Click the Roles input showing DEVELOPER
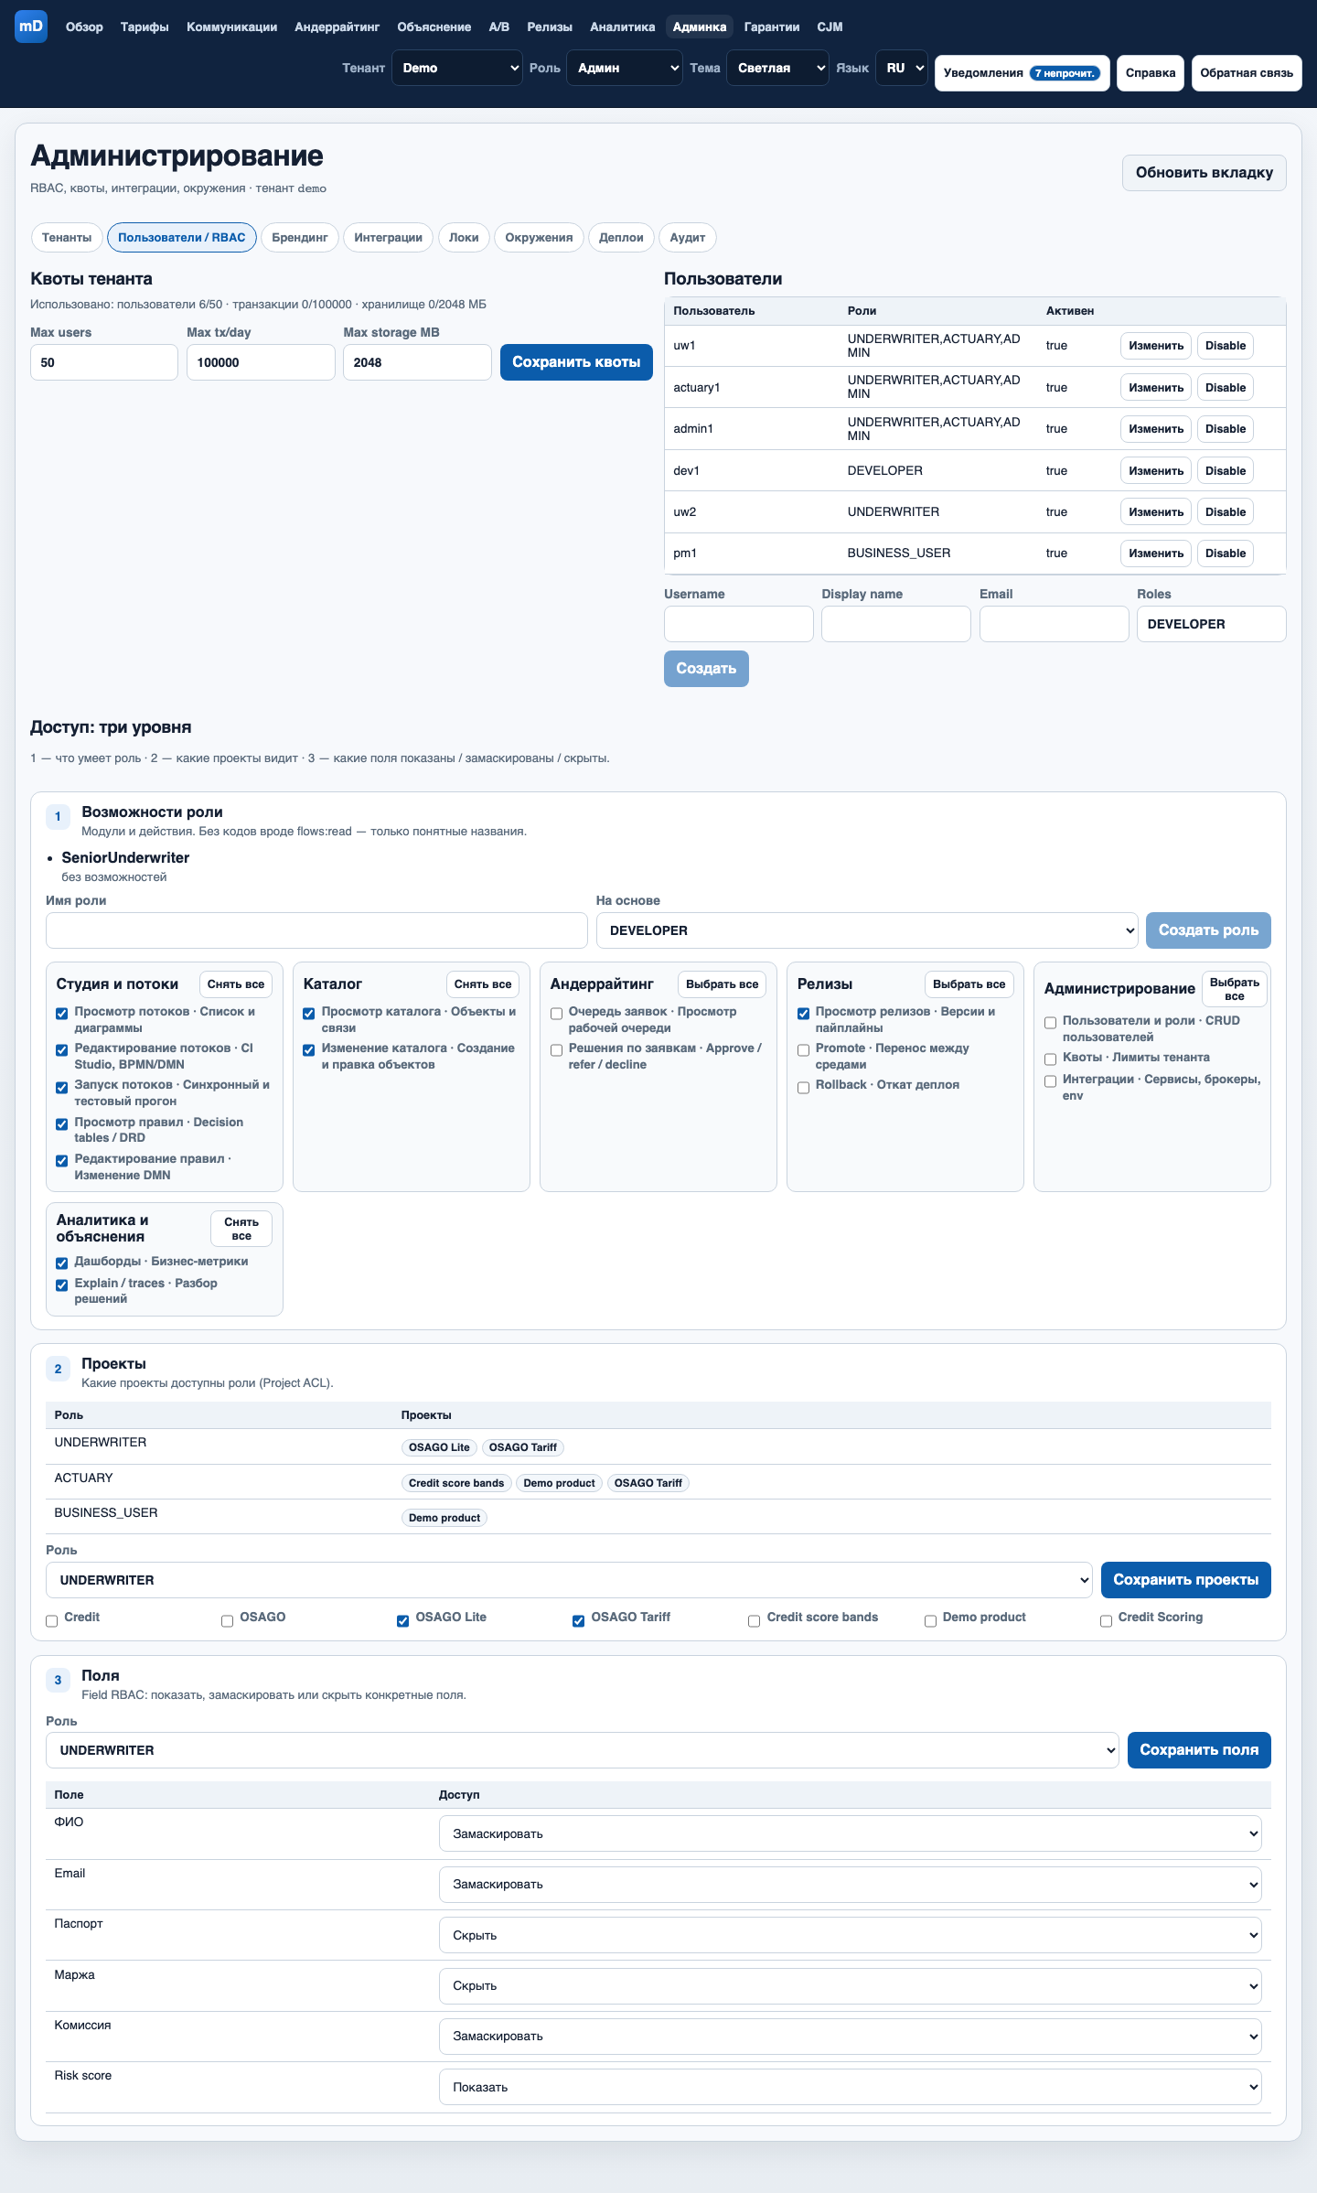Viewport: 1317px width, 2193px height. point(1212,624)
